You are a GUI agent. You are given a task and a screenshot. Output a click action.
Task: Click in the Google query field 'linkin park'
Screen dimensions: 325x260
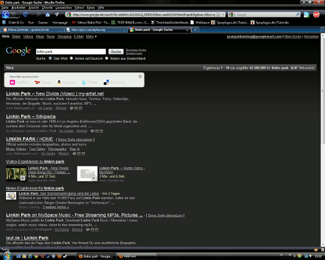[71, 51]
